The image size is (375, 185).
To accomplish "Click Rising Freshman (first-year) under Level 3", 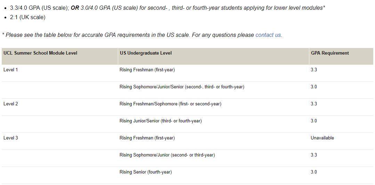I will [x=147, y=138].
